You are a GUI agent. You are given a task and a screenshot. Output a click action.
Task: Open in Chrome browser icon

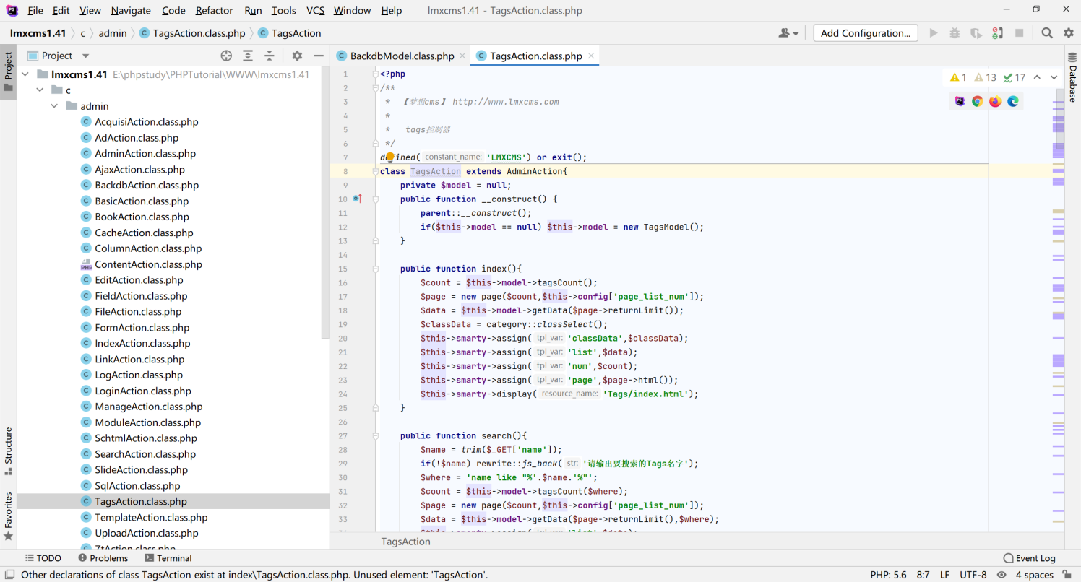click(x=977, y=102)
